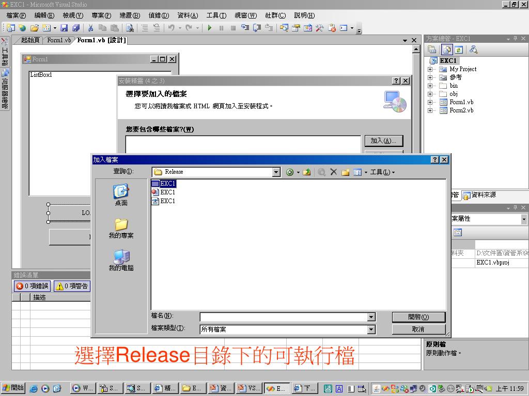
Task: Select My Computer (我的電腦) in places bar
Action: pos(121,260)
